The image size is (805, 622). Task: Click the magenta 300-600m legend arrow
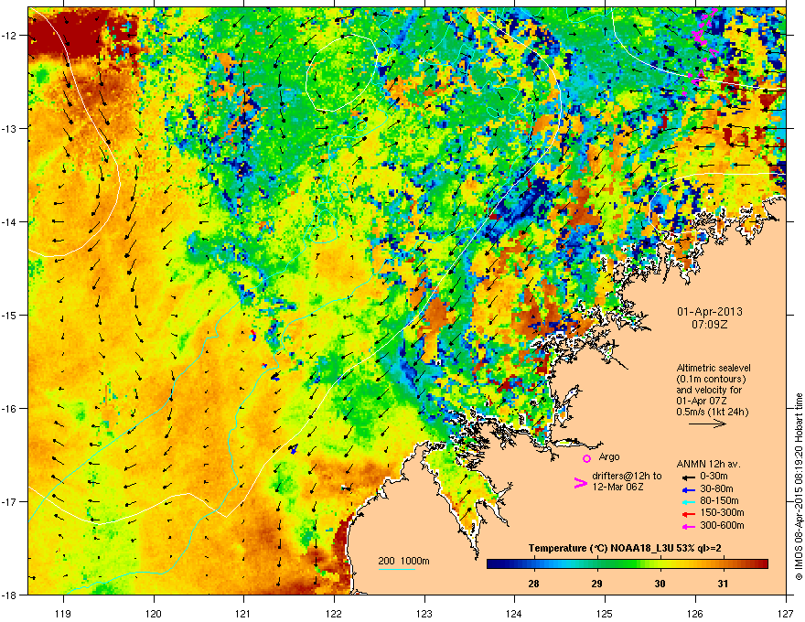[x=688, y=526]
